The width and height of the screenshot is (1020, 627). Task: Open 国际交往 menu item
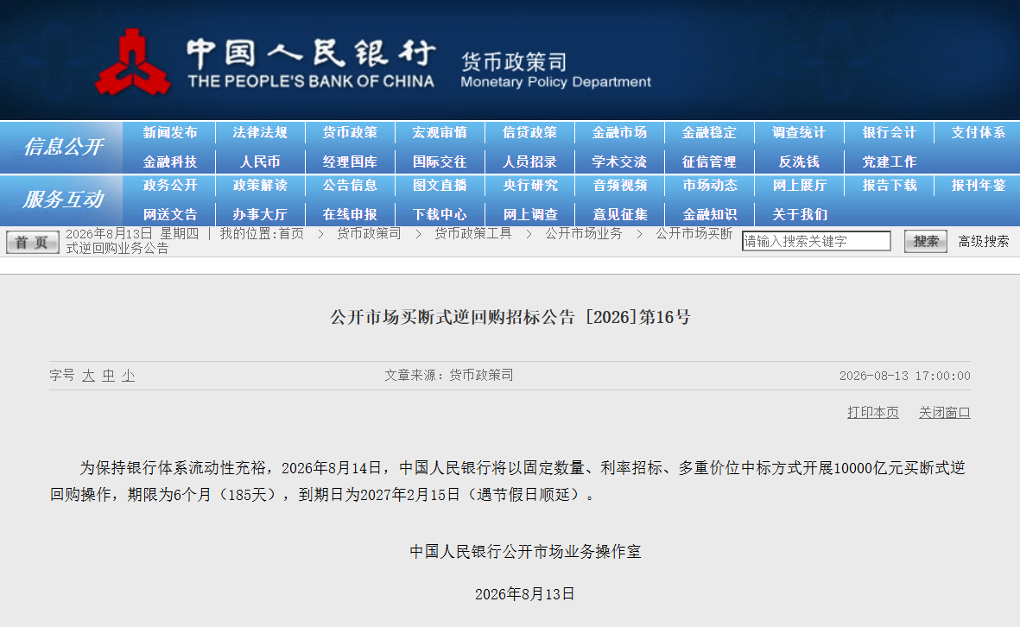[x=440, y=162]
